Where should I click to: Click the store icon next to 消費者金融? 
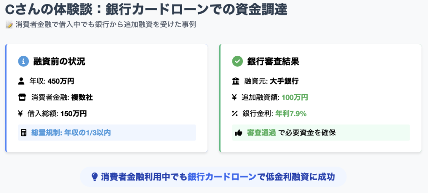22,97
